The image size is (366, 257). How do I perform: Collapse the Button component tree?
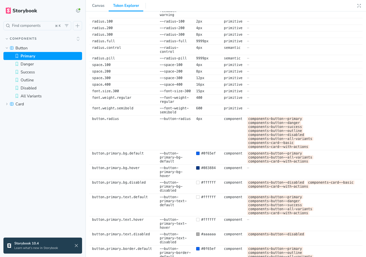[x=7, y=48]
